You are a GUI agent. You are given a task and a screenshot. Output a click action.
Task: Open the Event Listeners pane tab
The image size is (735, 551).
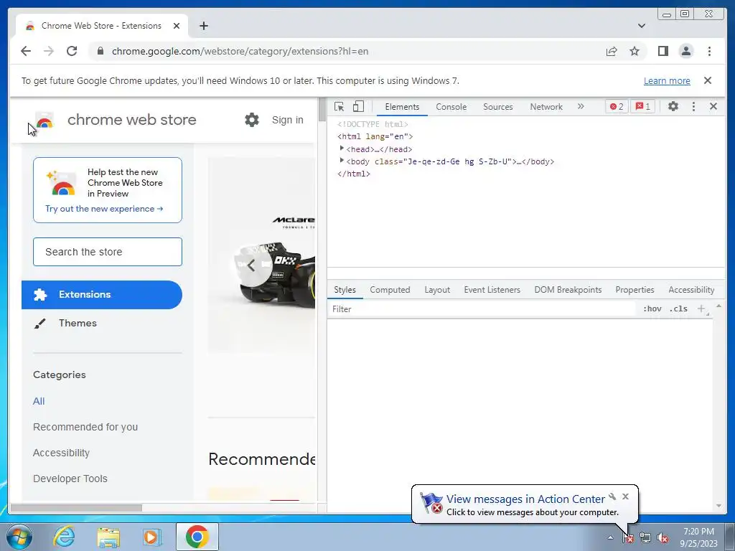pos(492,290)
